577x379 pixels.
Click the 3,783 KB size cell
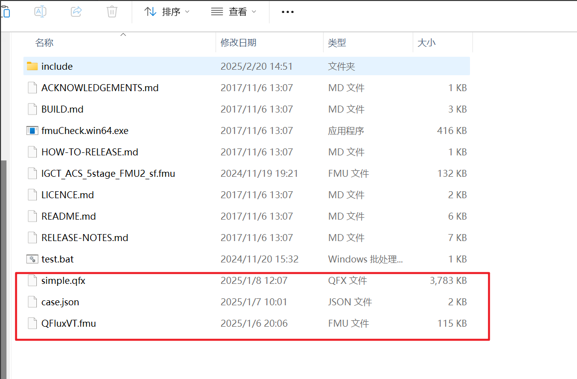(448, 280)
